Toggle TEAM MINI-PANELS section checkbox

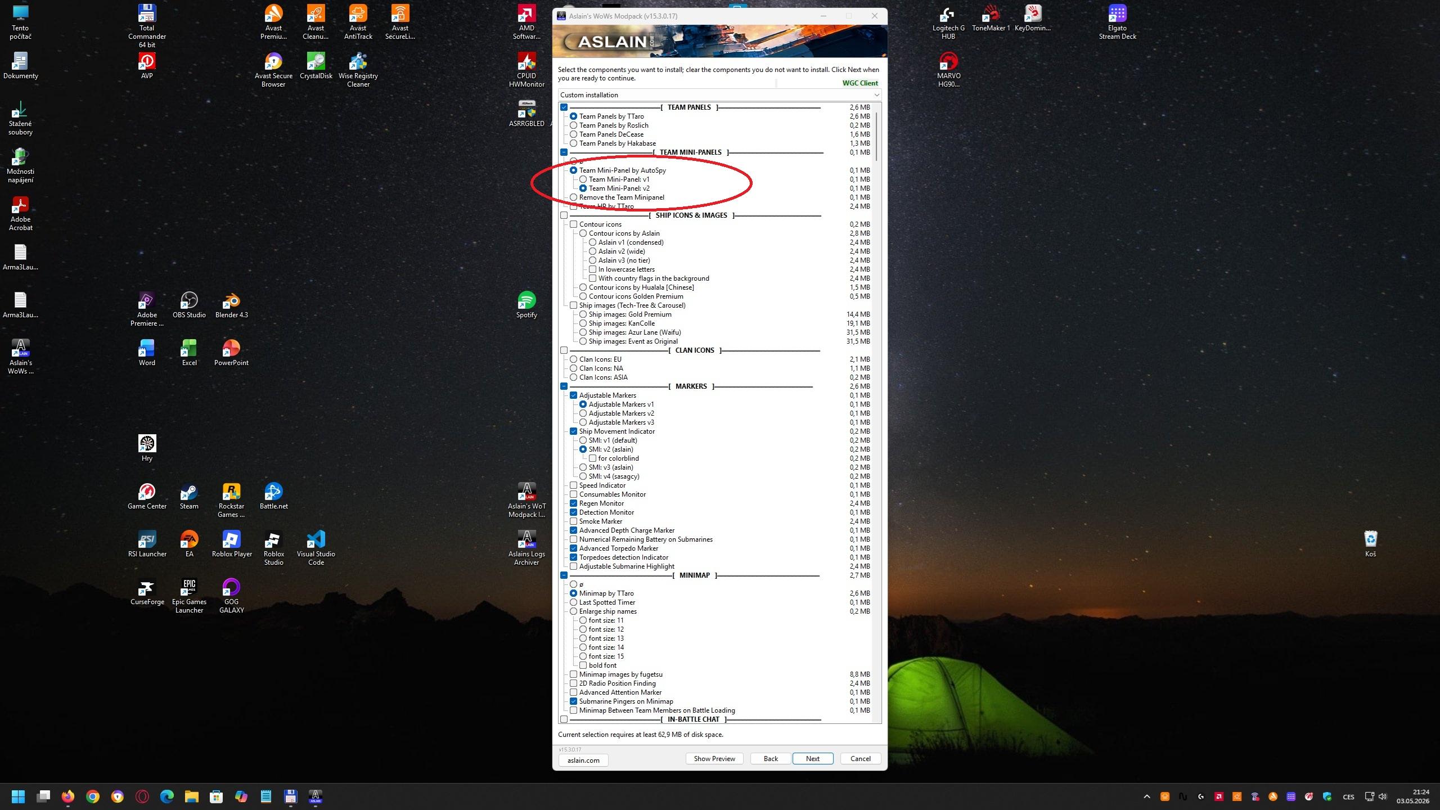click(x=564, y=152)
